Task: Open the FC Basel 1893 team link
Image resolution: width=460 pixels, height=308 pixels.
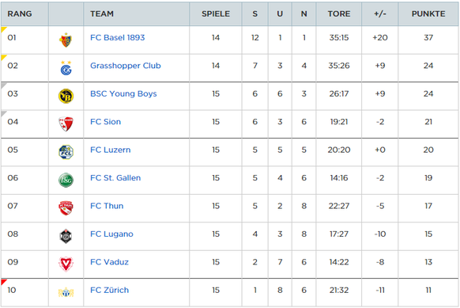Action: click(x=117, y=38)
